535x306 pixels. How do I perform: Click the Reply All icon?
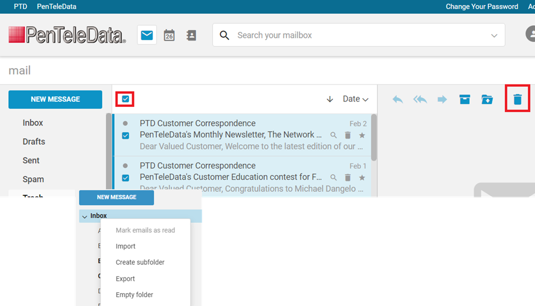pyautogui.click(x=420, y=100)
